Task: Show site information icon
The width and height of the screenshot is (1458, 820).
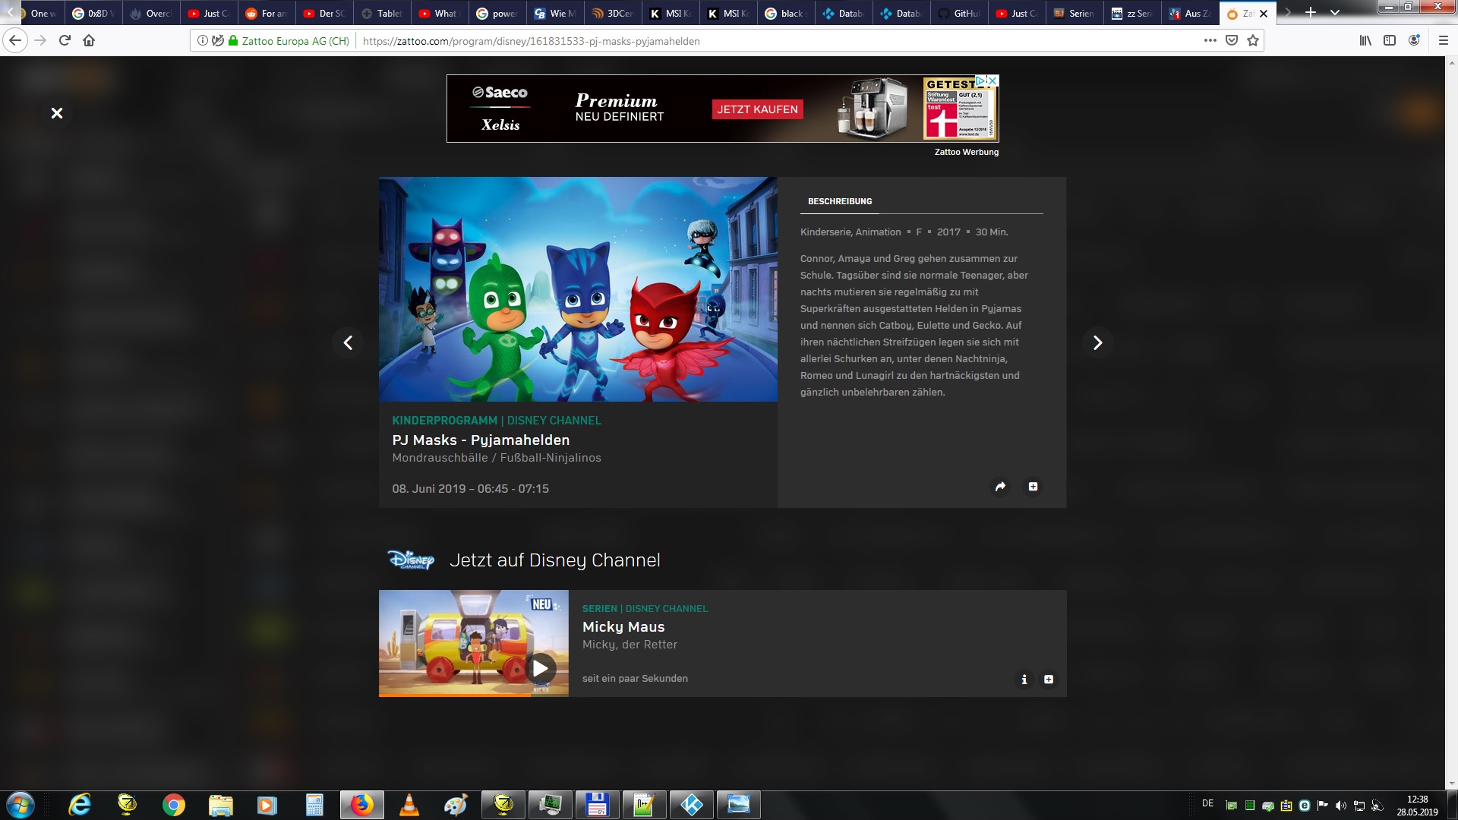Action: 203,41
